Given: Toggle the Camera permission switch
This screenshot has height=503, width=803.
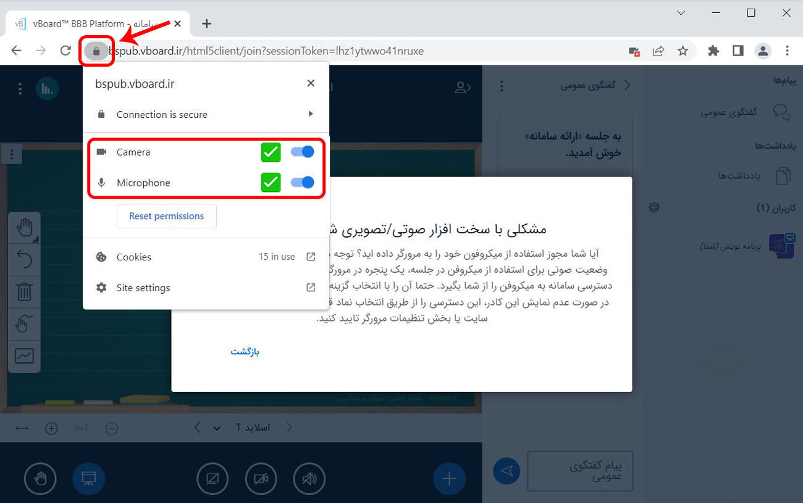Looking at the screenshot, I should pos(303,152).
